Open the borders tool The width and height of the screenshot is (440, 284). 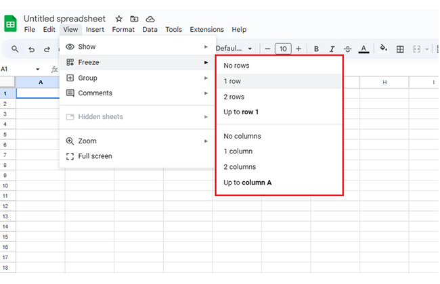pos(400,49)
